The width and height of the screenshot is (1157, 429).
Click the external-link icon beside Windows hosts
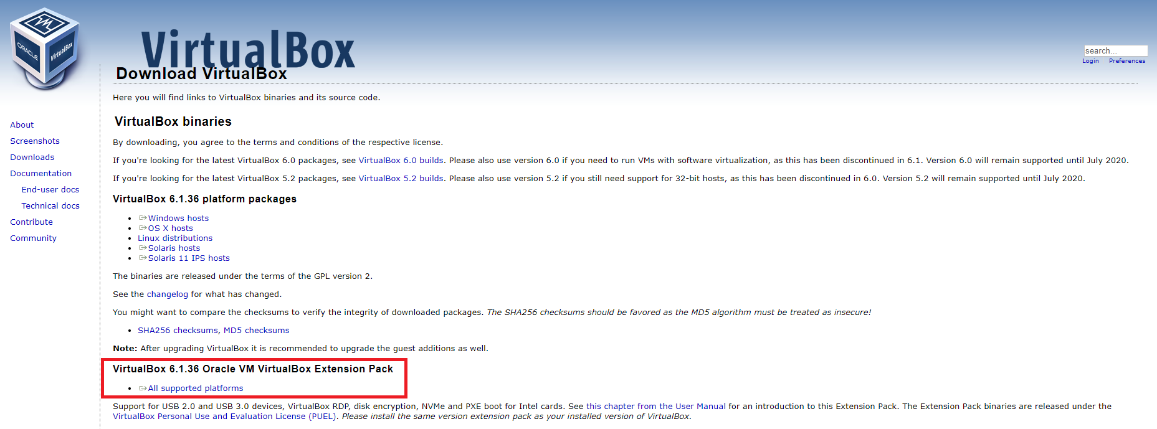(x=143, y=218)
